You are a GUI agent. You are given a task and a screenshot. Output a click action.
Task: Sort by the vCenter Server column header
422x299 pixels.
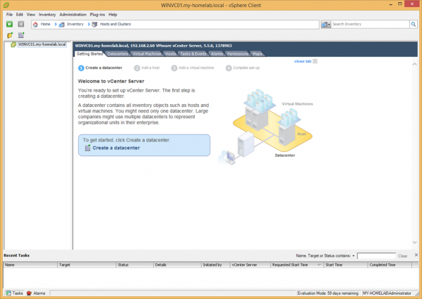(250, 265)
